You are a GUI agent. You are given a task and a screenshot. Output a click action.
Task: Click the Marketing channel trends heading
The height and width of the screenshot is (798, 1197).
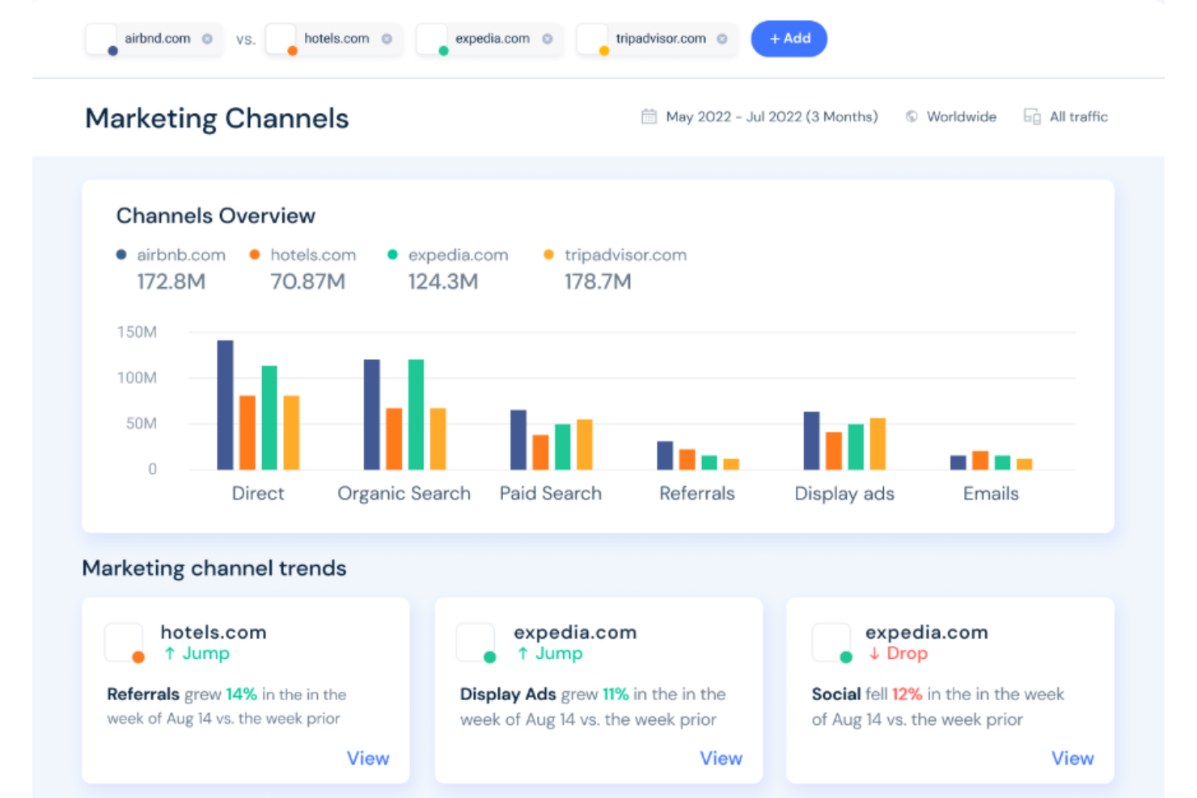point(214,568)
